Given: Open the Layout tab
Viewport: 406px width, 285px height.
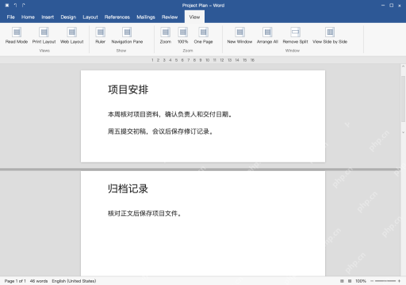Looking at the screenshot, I should click(x=90, y=17).
